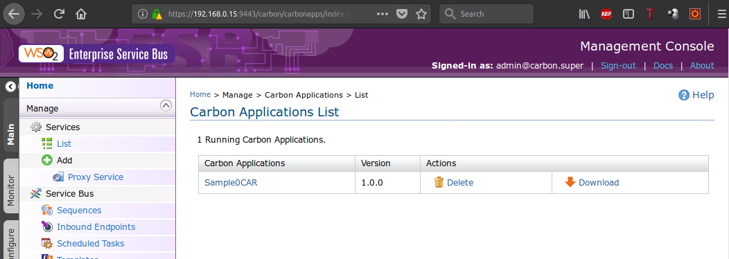Open the Scheduled Tasks link
Viewport: 729px width, 259px height.
(x=91, y=244)
